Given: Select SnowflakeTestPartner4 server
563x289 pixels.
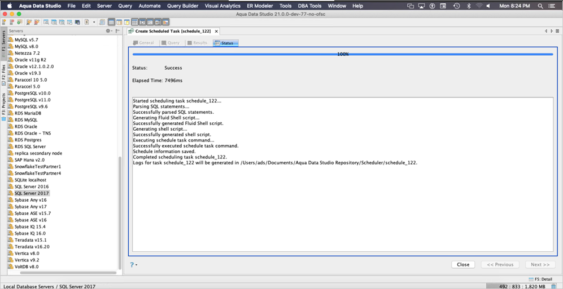Looking at the screenshot, I should point(38,174).
